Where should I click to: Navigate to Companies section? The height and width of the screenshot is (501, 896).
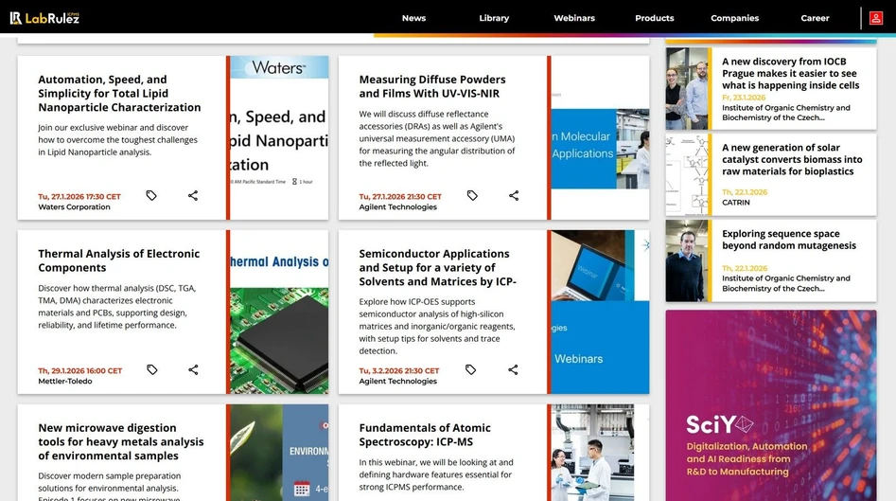(735, 18)
